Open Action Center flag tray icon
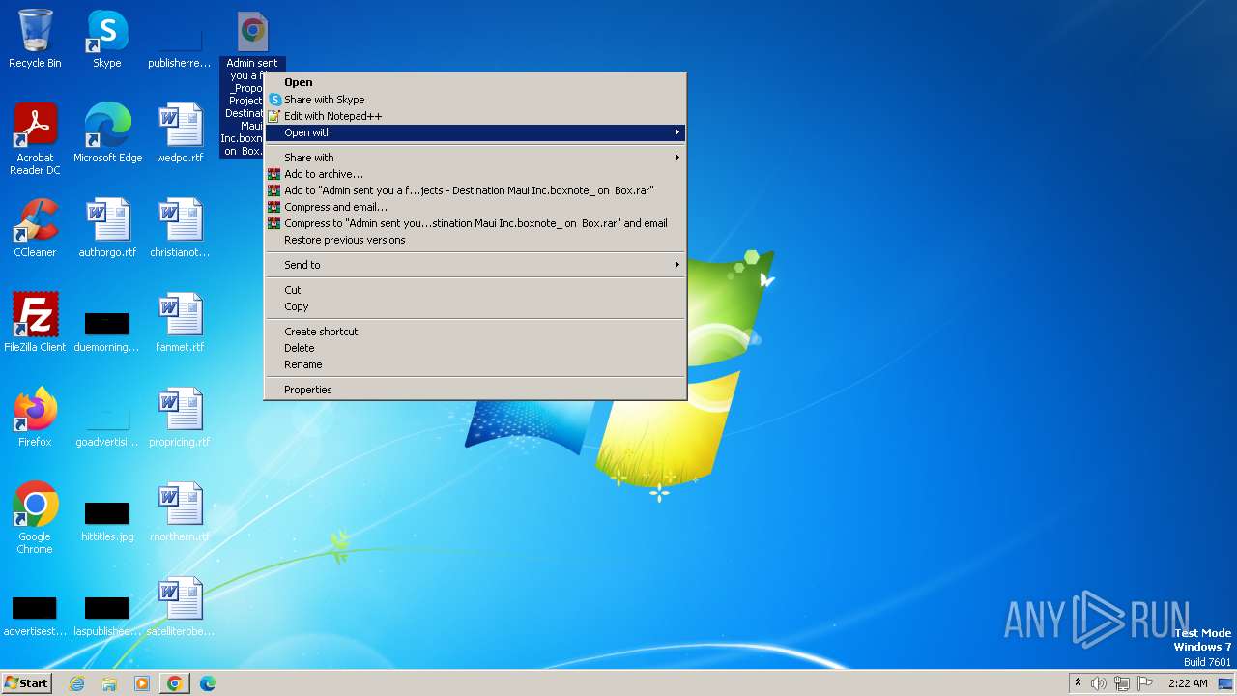 (x=1145, y=683)
